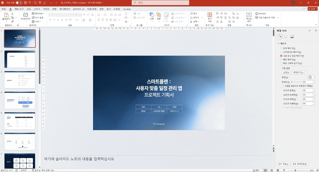The image size is (319, 172).
Task: Click the Copy icon in the clipboard group
Action: point(12,18)
